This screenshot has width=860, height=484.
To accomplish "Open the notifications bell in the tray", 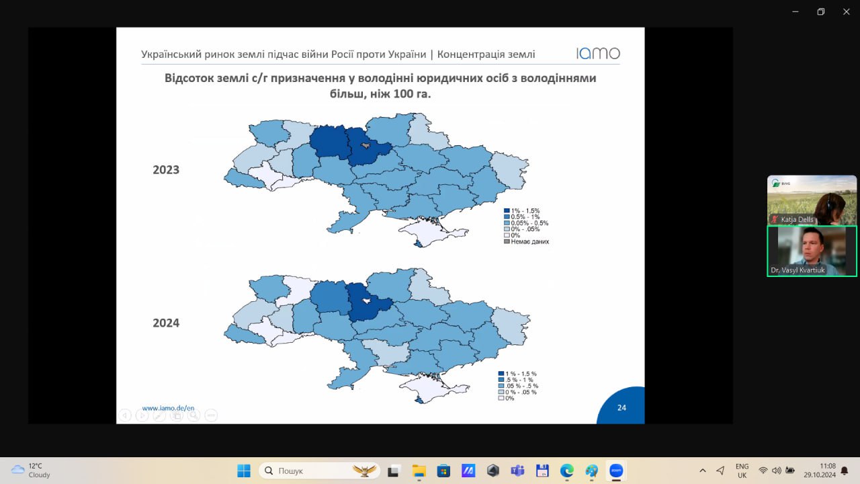I will click(x=845, y=471).
